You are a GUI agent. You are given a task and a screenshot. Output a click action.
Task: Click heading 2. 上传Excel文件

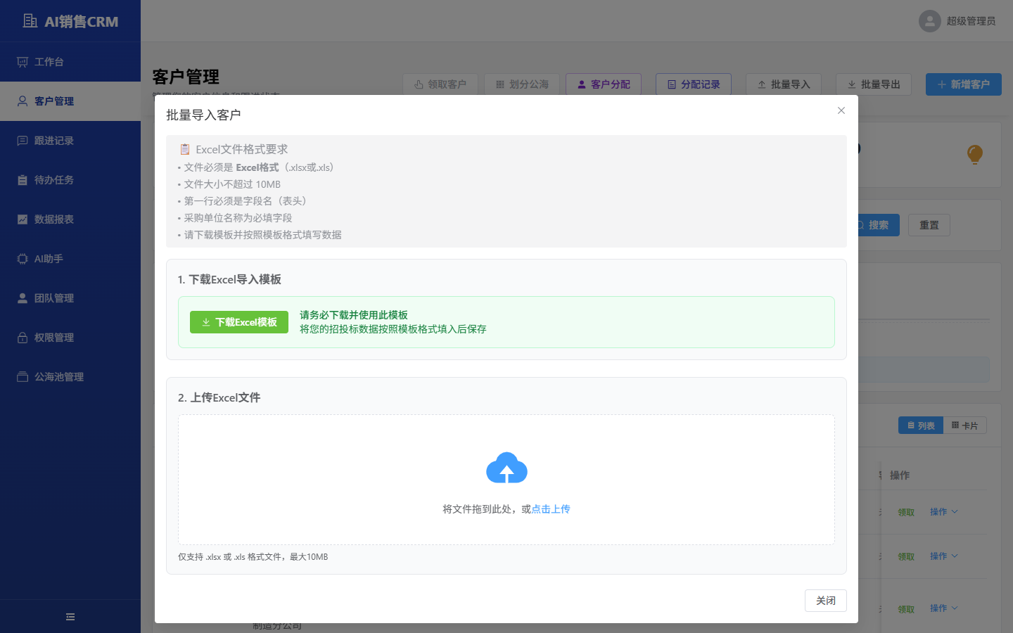tap(219, 397)
